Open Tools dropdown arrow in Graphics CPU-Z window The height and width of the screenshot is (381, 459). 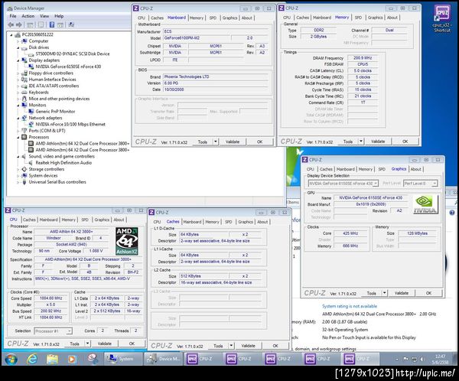coord(384,293)
